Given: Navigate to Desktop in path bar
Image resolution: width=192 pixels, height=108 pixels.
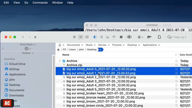Looking at the screenshot, I should [x=92, y=49].
